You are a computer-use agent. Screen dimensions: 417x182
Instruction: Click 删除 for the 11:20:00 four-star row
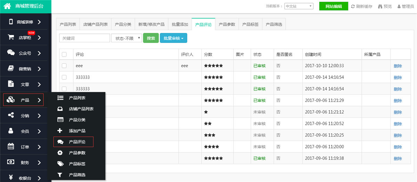point(398,147)
